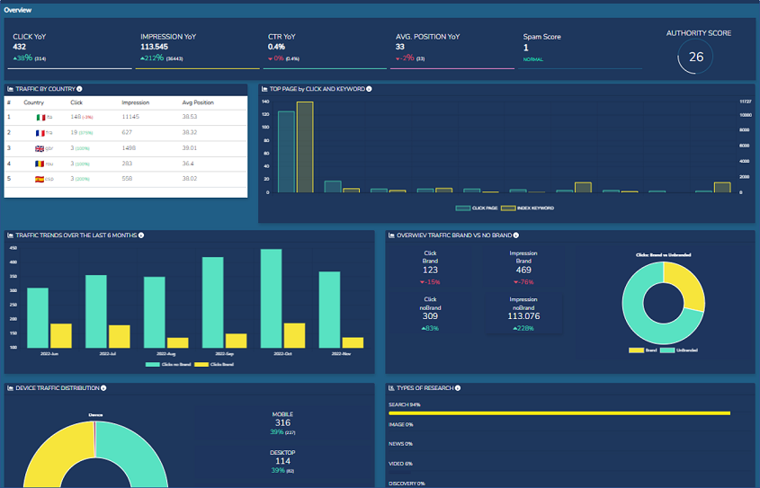Image resolution: width=760 pixels, height=488 pixels.
Task: Click the France flag in row 2
Action: (40, 133)
